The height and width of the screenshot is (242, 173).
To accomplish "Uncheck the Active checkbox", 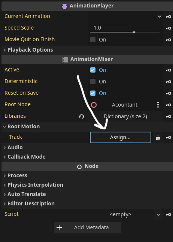I will coord(93,70).
